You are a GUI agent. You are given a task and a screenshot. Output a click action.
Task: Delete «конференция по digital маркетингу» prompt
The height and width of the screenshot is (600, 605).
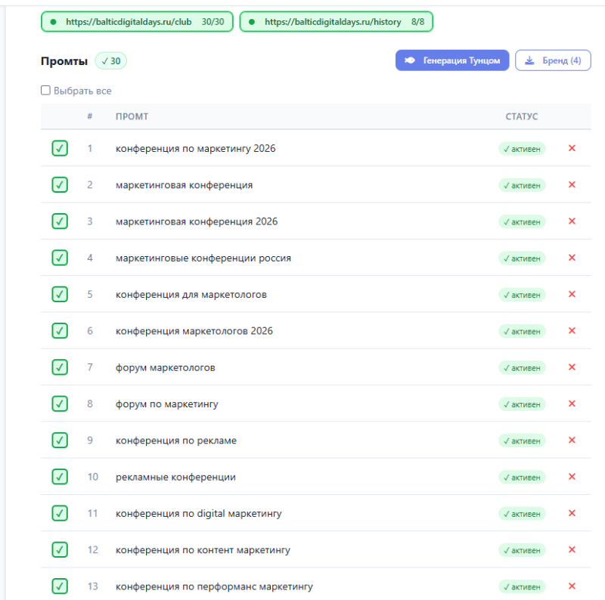(x=572, y=513)
